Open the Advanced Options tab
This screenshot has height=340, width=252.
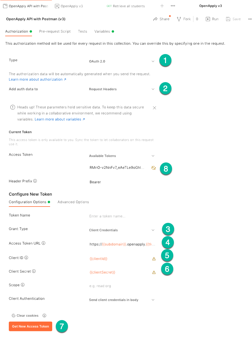pyautogui.click(x=73, y=202)
